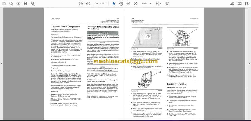Image resolution: width=251 pixels, height=121 pixels.
Task: Click total page count '142'
Action: 104,4
